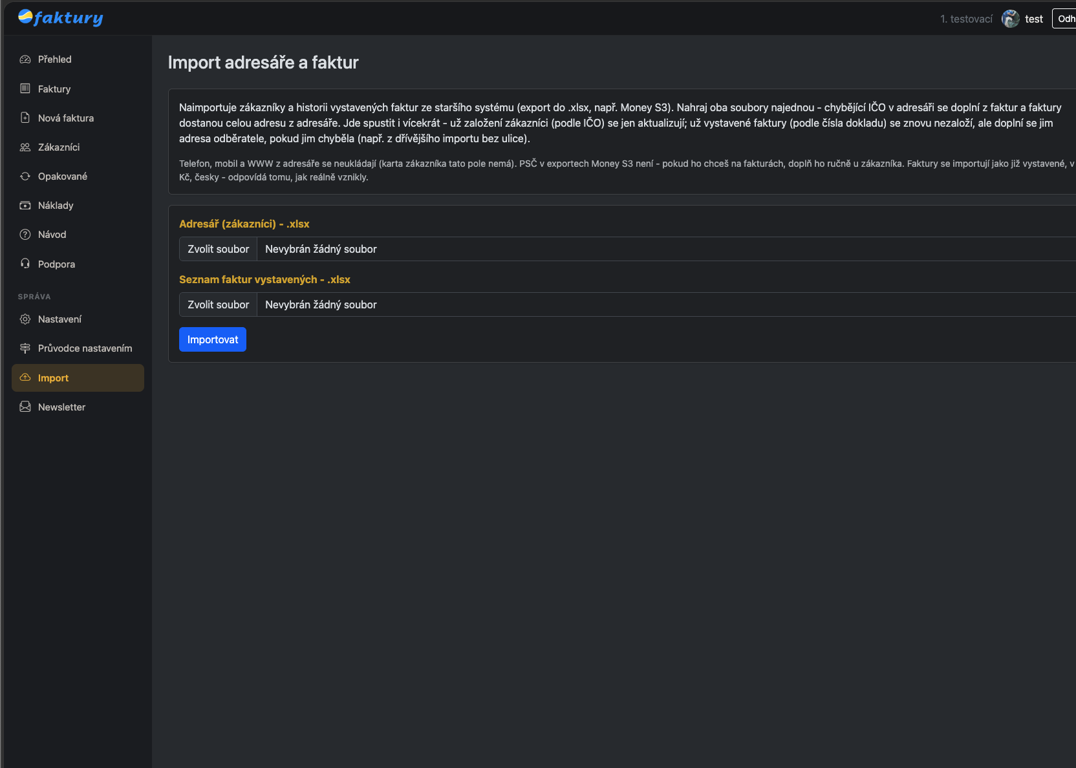
Task: Open Podpora sidebar entry
Action: [78, 264]
